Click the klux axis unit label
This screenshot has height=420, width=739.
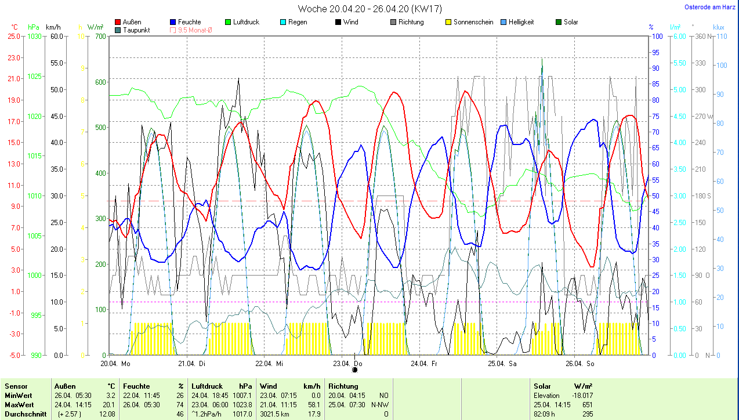point(719,27)
